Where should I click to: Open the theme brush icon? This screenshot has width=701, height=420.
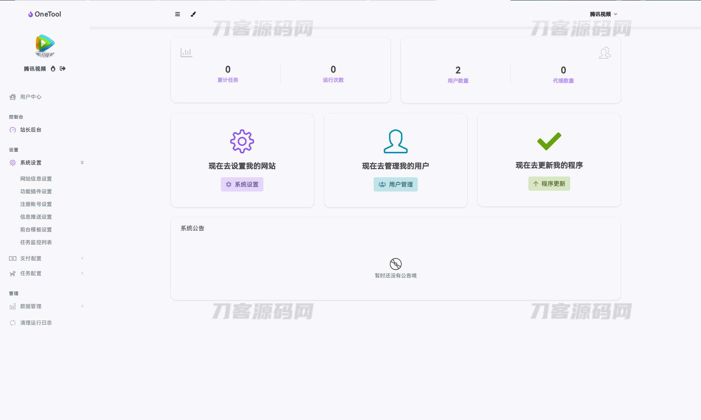tap(193, 14)
